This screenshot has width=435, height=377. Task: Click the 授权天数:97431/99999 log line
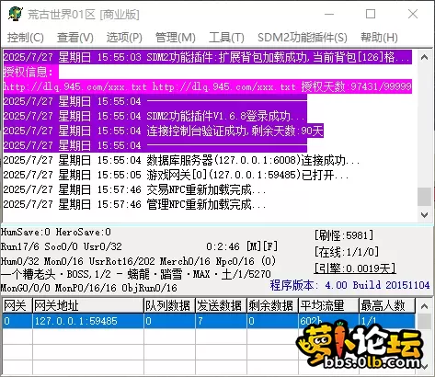coord(208,86)
